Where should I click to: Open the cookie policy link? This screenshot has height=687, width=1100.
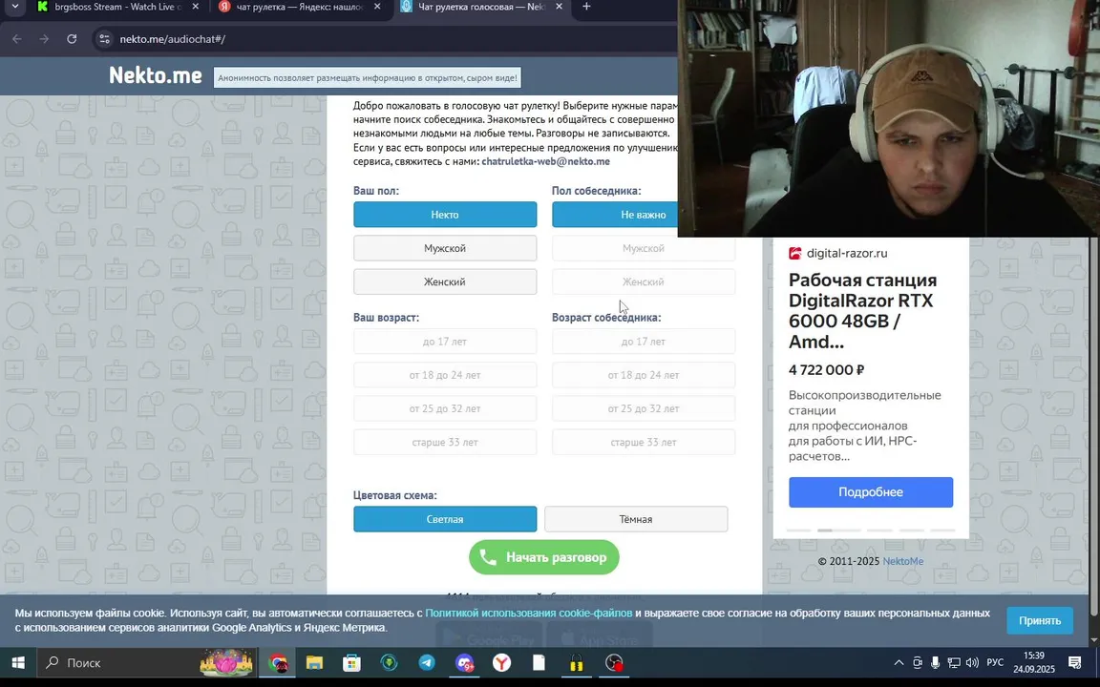point(528,613)
